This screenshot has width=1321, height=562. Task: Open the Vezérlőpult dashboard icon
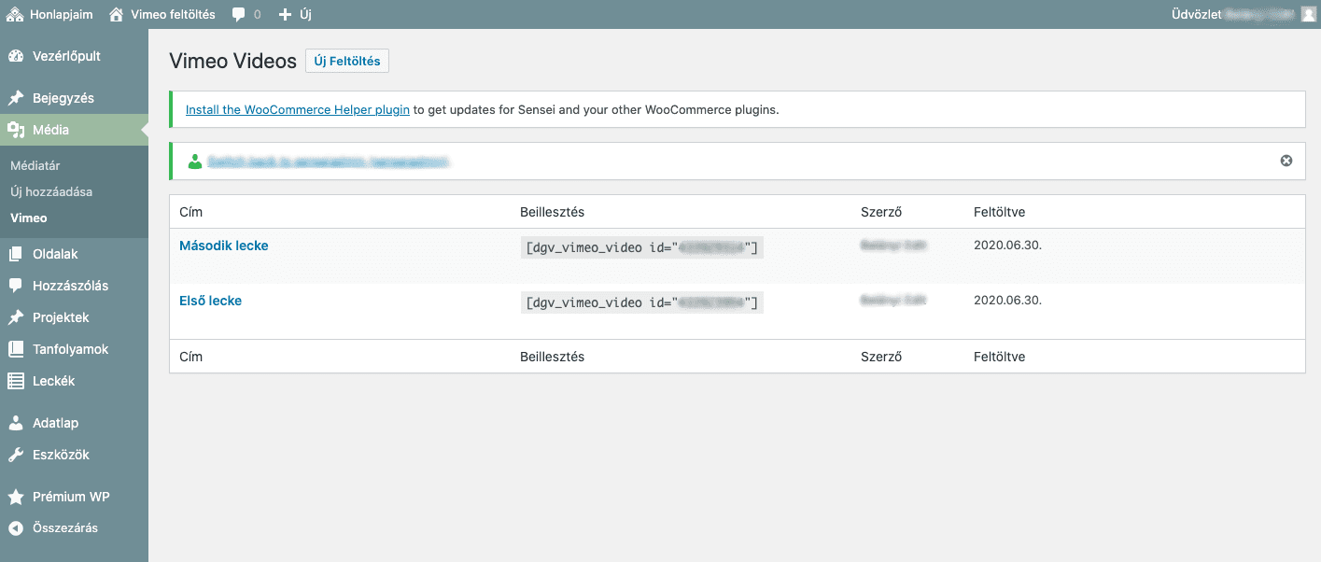point(16,56)
